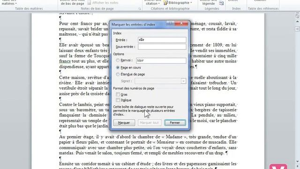Screen dimensions: 300x169
Task: Click the Sous-entrée text field
Action: [162, 46]
